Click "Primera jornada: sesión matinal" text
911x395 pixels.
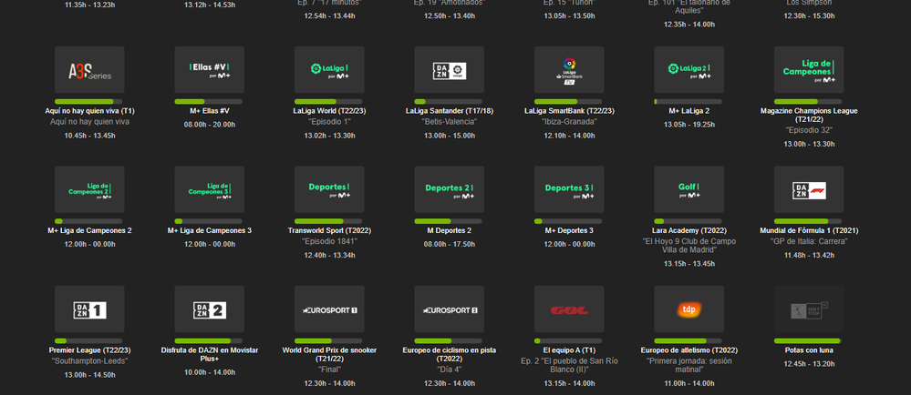pos(689,365)
